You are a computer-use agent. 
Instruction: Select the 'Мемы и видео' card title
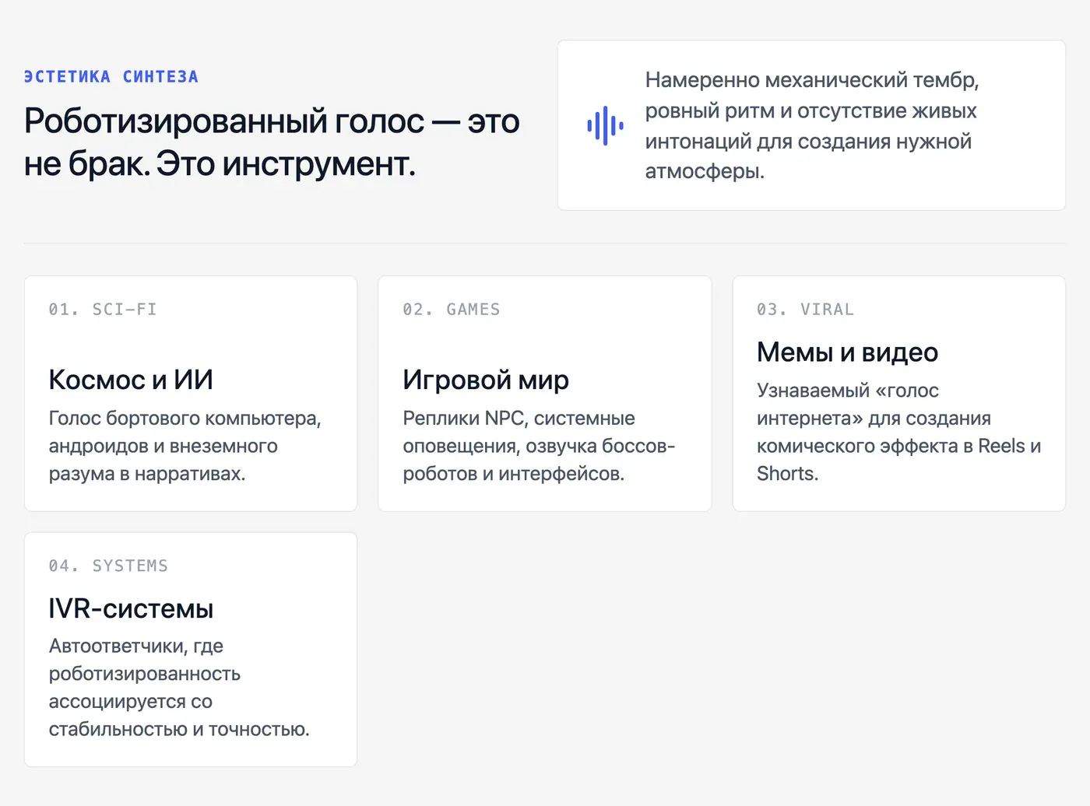pyautogui.click(x=848, y=352)
